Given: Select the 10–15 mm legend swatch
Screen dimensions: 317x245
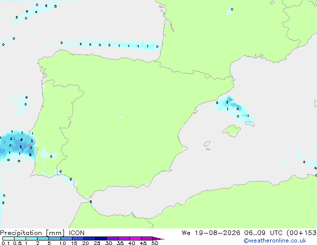Looking at the screenshot, I should pos(66,238).
